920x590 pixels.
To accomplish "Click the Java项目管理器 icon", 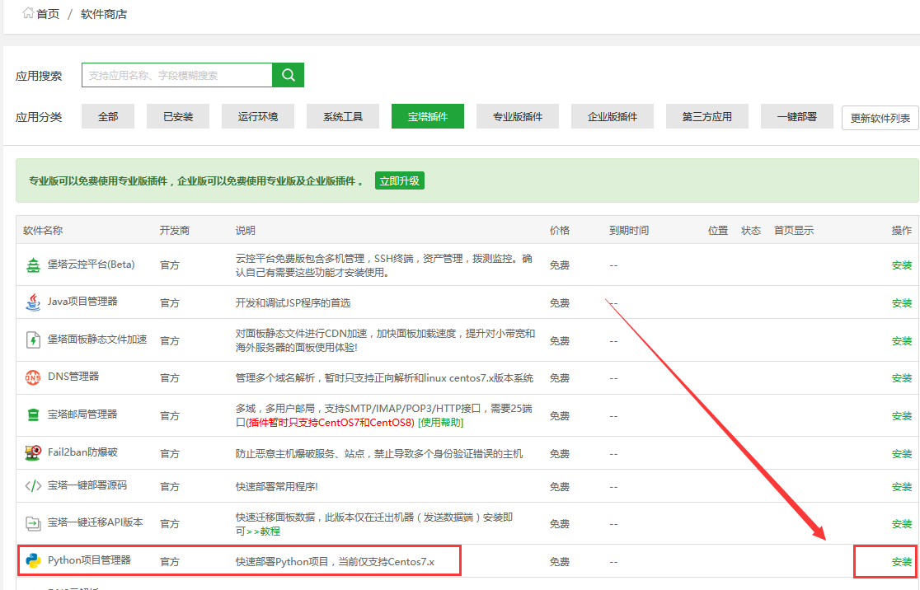I will (33, 302).
